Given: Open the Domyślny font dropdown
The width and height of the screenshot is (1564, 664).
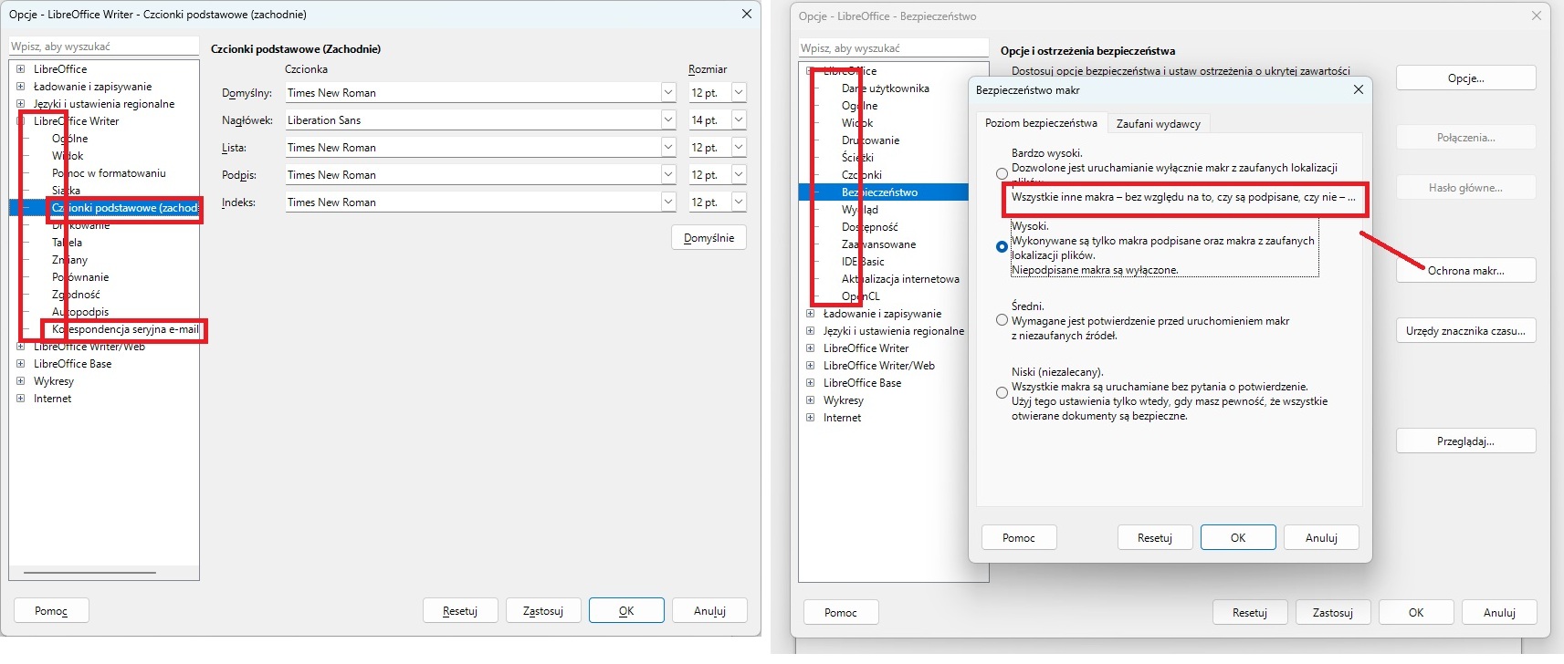Looking at the screenshot, I should (x=668, y=92).
